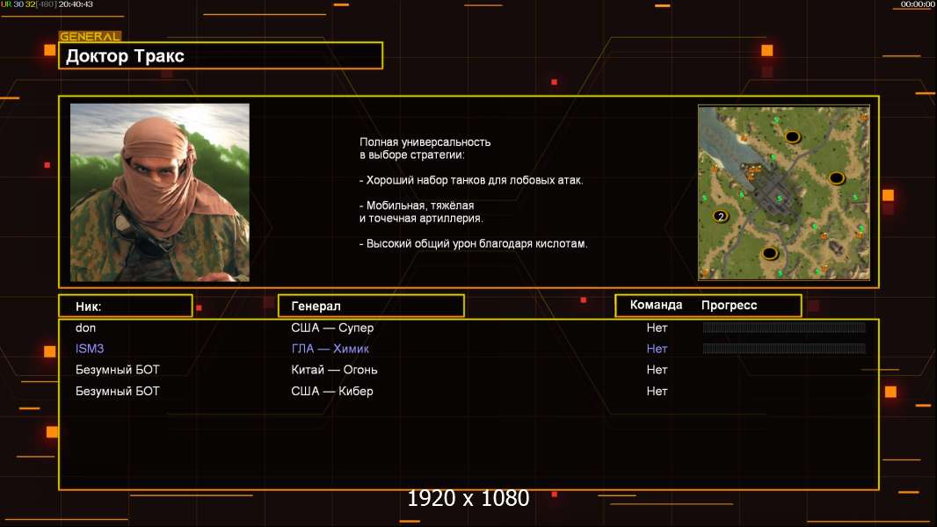Click the yellow GENERAL label tag
The height and width of the screenshot is (527, 937).
[x=90, y=36]
